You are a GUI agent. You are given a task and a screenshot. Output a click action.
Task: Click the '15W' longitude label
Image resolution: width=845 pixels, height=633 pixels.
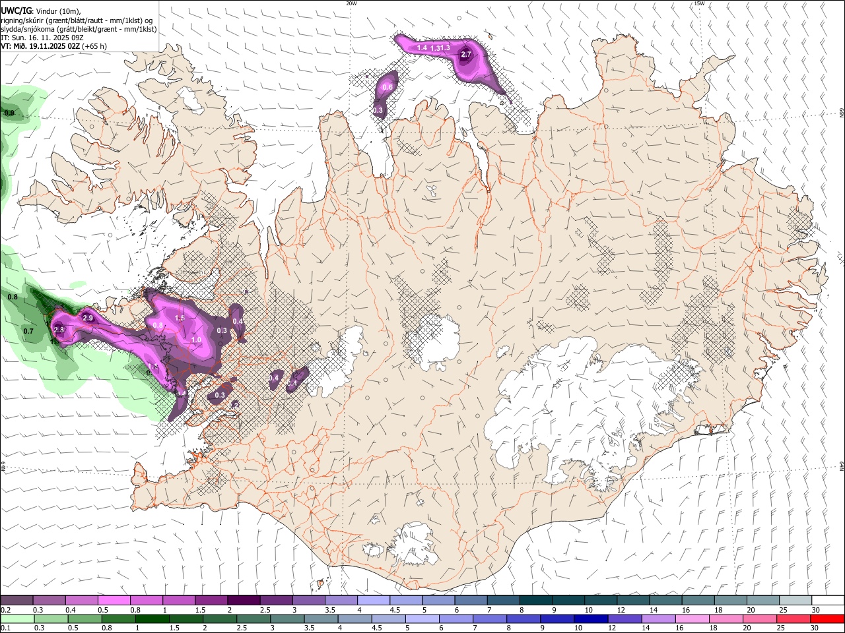(699, 3)
